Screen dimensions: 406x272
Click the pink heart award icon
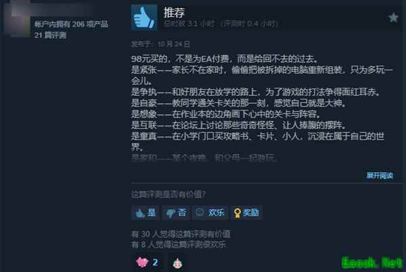(142, 263)
